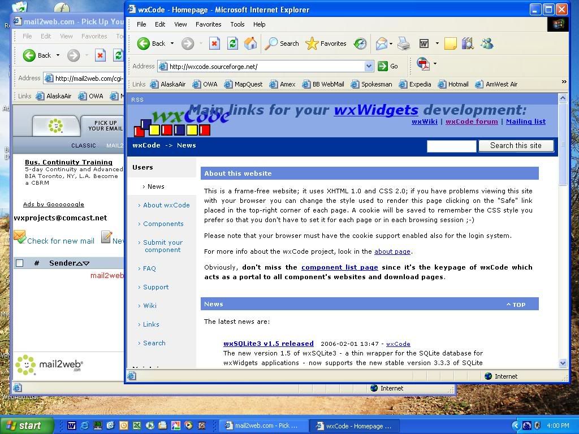Open the AlaskaAir link in the wxCode Links bar

[168, 84]
